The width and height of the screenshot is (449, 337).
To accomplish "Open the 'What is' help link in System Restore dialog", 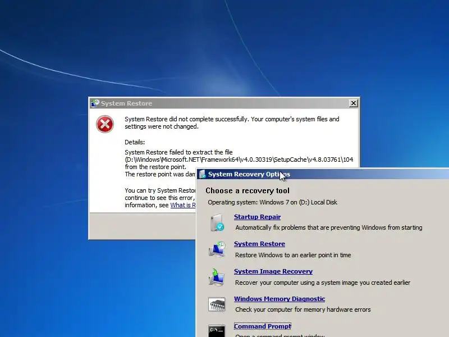I will (x=183, y=205).
